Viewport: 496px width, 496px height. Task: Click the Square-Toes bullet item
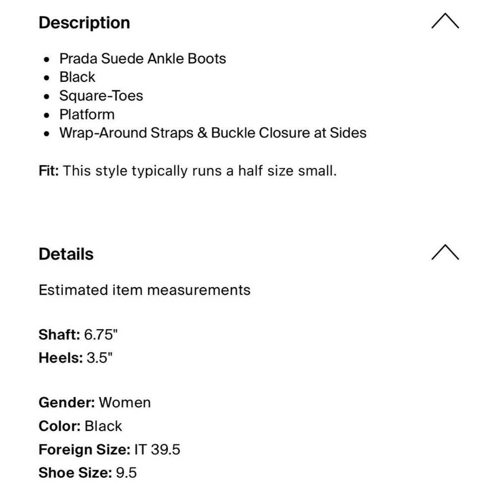coord(101,95)
